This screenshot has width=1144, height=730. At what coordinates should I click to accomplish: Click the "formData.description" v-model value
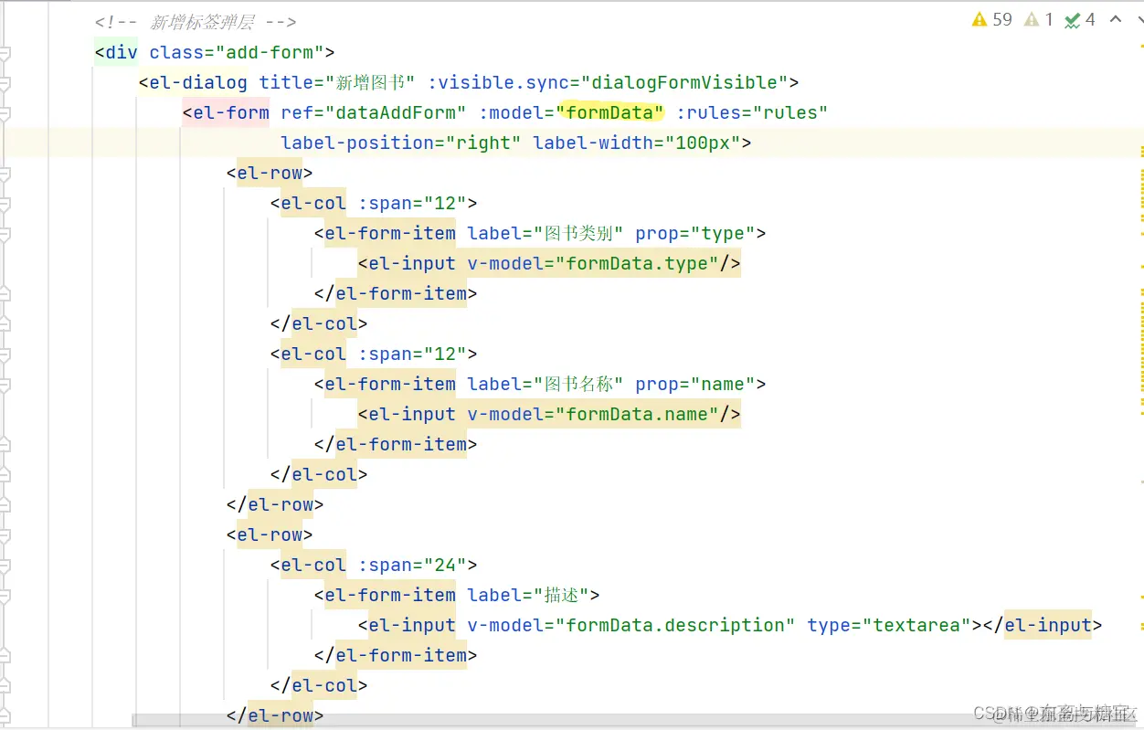(x=675, y=625)
